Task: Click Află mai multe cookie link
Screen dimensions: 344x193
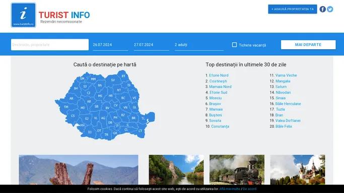Action: coord(230,189)
